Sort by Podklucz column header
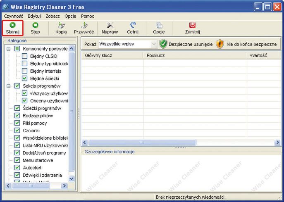 pyautogui.click(x=195, y=55)
